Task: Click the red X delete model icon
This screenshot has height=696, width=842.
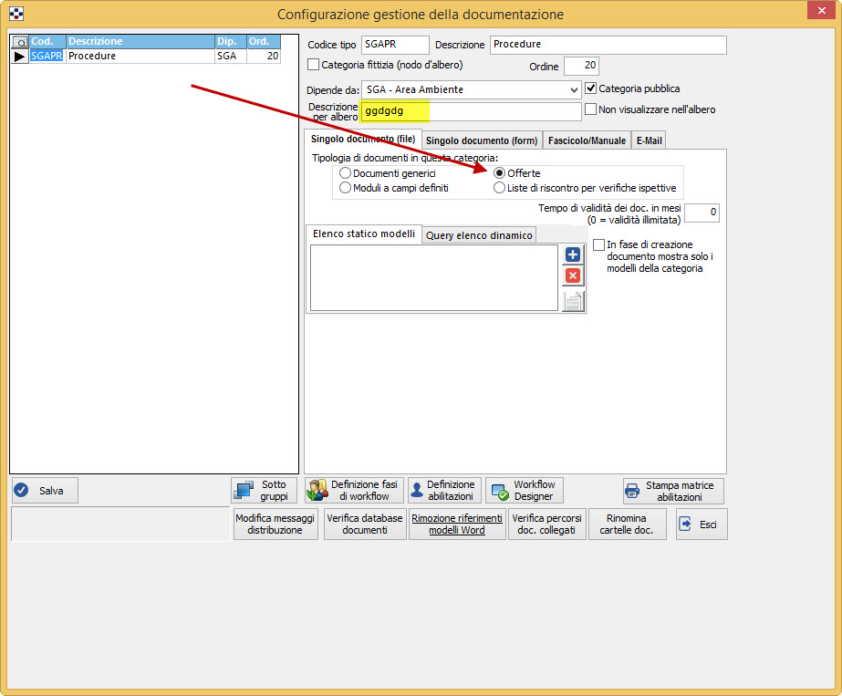Action: [x=572, y=275]
